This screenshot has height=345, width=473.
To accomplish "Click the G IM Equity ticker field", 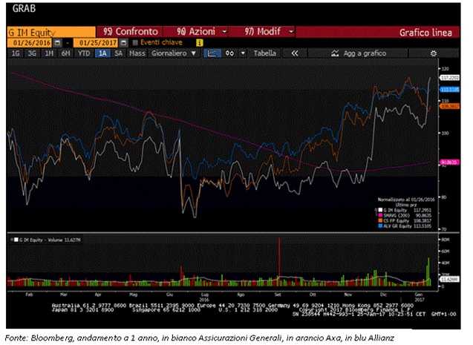I will 51,32.
